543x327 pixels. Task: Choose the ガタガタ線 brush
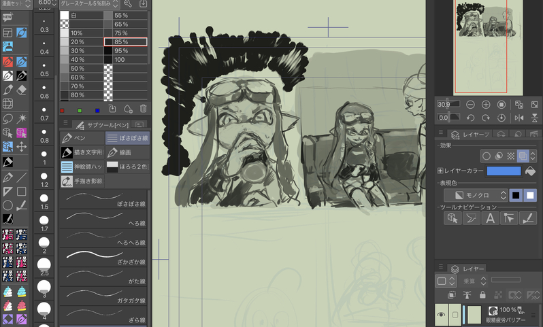[103, 296]
